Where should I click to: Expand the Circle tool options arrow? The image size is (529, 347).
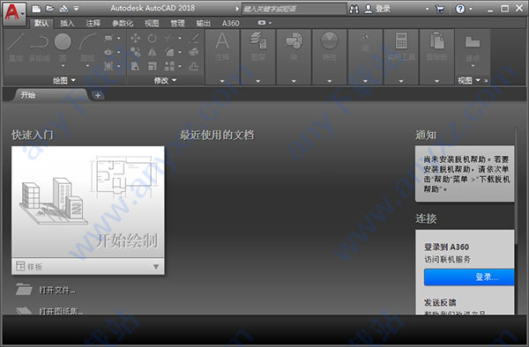pyautogui.click(x=63, y=66)
